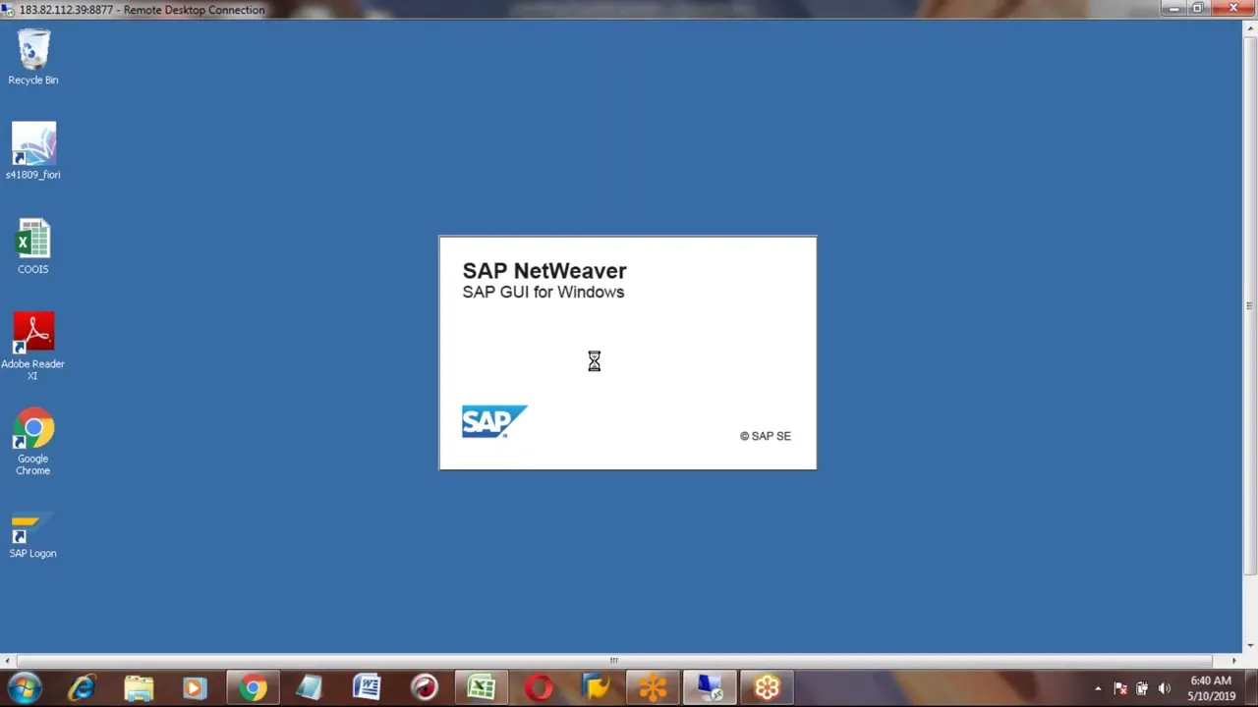Click the power/network tray icon
The width and height of the screenshot is (1258, 707).
pyautogui.click(x=1142, y=688)
